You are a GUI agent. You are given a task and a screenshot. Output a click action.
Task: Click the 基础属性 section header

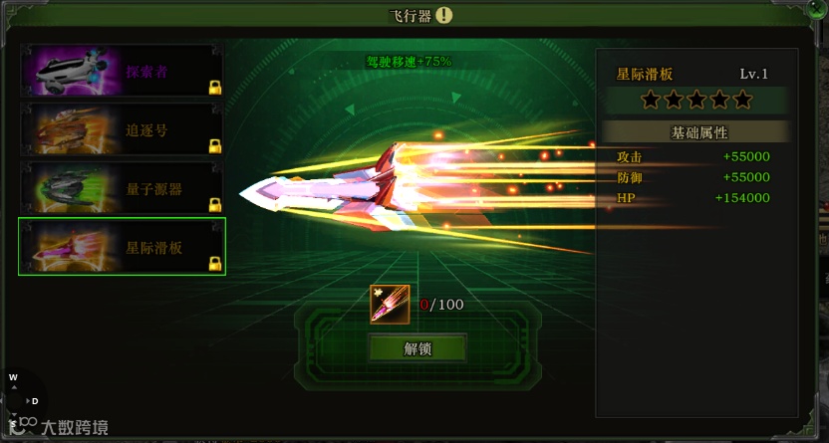pos(697,132)
